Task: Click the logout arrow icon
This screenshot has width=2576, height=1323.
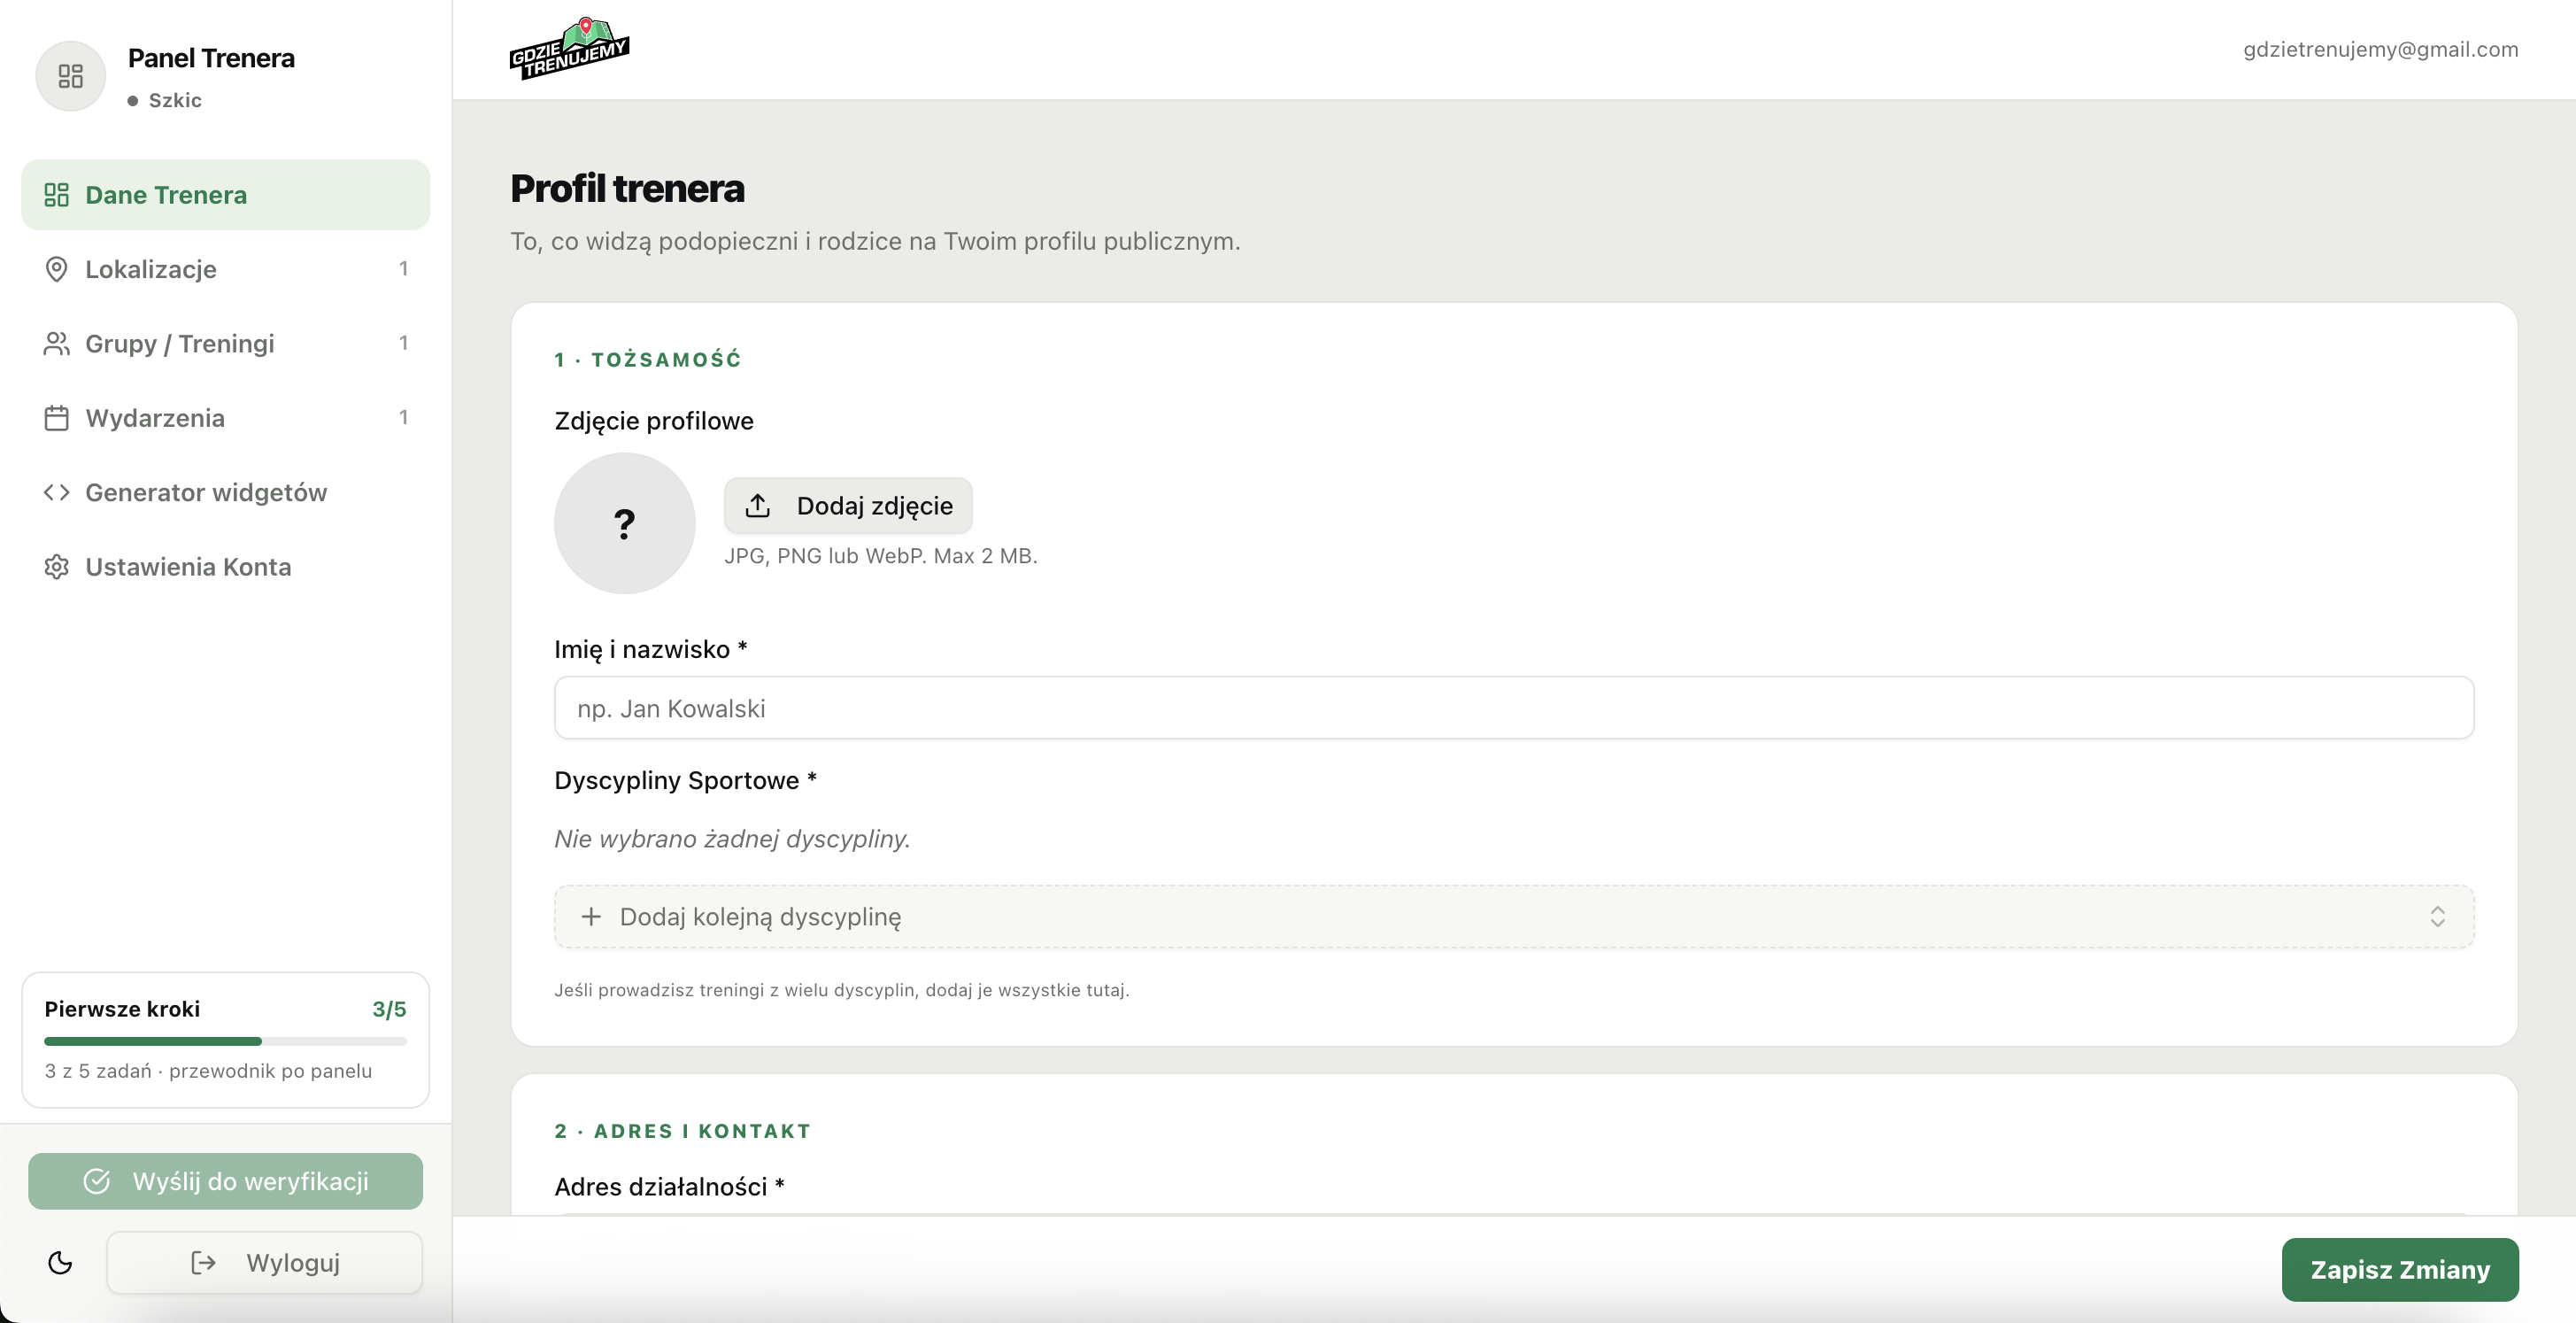Action: (203, 1263)
